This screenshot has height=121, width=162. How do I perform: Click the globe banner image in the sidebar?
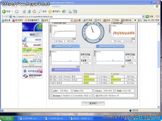[32, 27]
